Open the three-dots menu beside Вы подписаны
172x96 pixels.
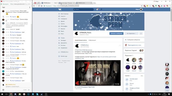click(141, 34)
